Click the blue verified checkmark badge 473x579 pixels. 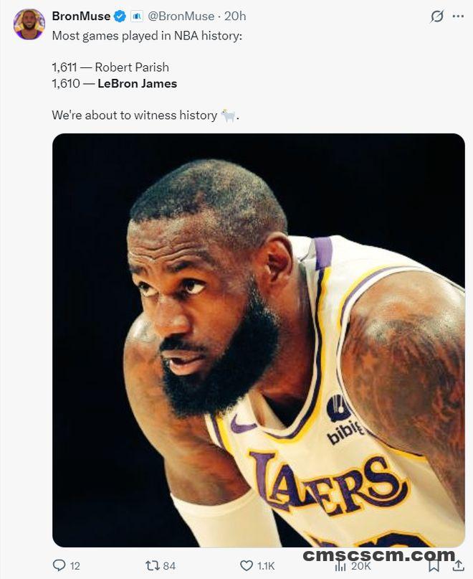click(120, 17)
